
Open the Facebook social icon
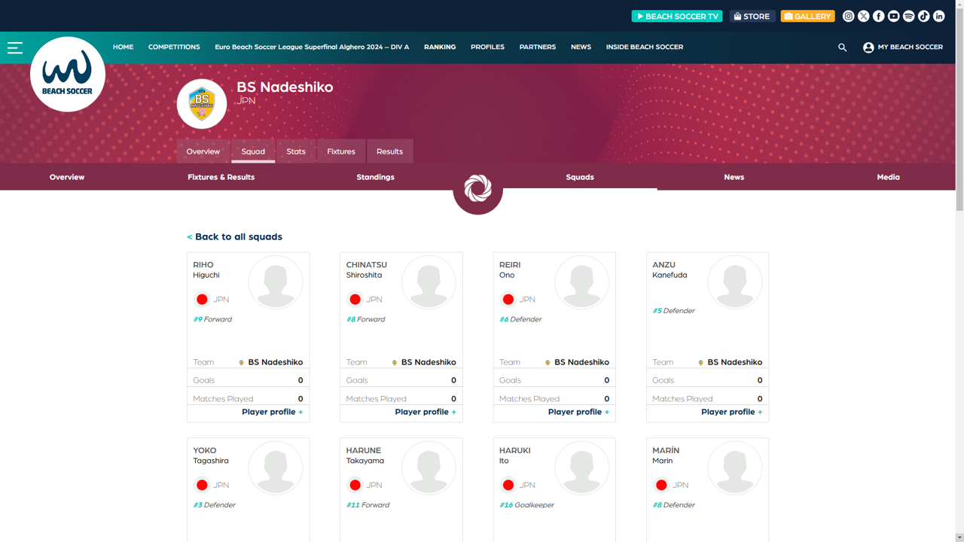[x=878, y=16]
